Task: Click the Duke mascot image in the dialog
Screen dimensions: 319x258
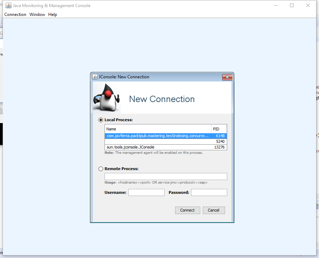Action: (x=107, y=98)
